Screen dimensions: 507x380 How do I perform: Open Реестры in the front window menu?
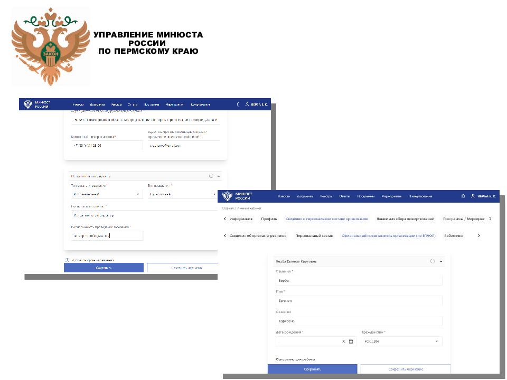[326, 196]
